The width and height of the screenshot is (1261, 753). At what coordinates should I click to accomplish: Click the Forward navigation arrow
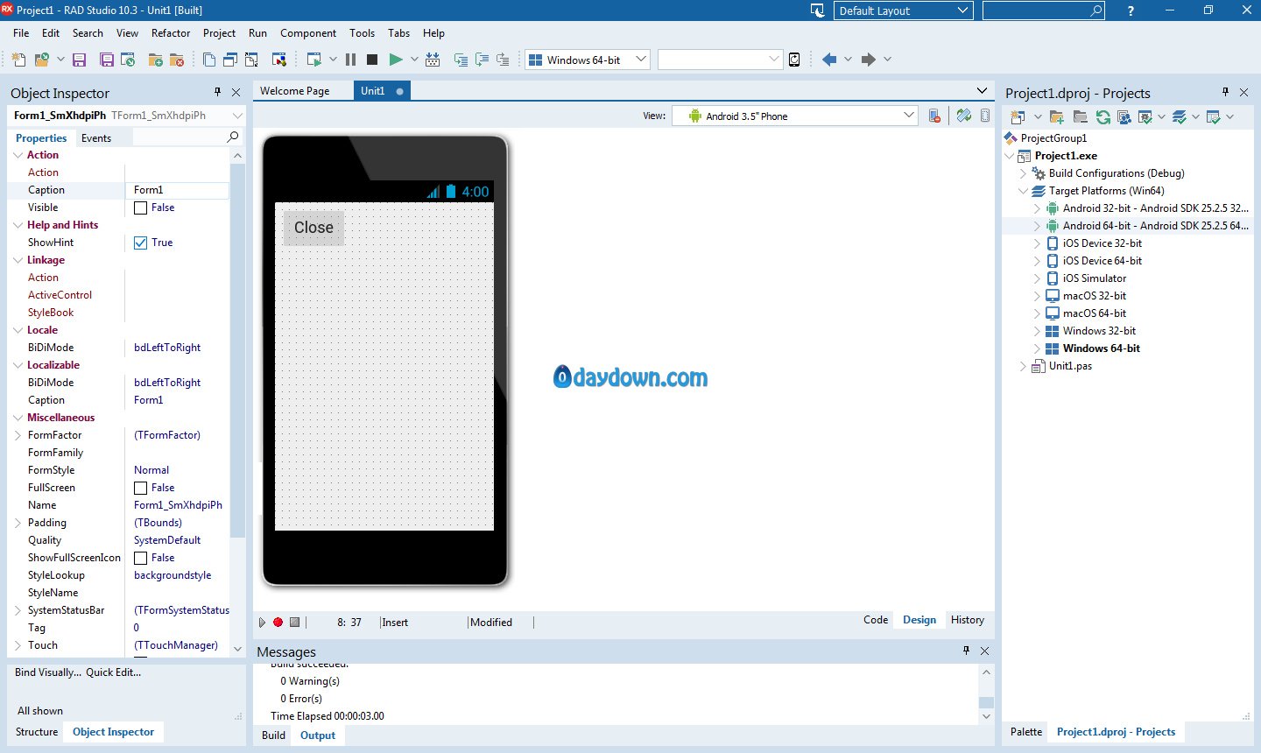point(868,60)
